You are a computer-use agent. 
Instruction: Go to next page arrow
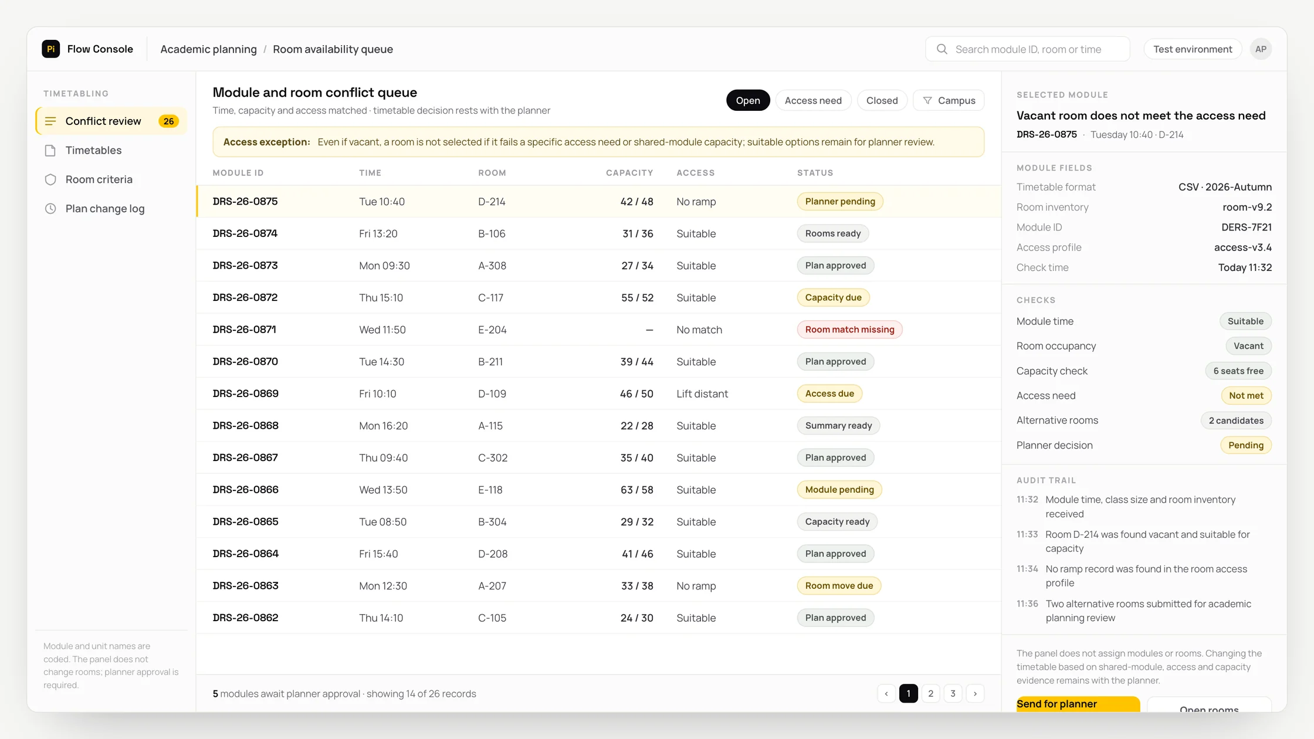(976, 694)
